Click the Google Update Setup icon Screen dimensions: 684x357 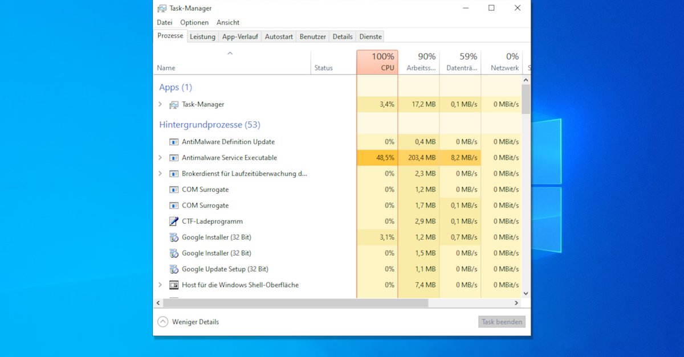click(x=174, y=269)
